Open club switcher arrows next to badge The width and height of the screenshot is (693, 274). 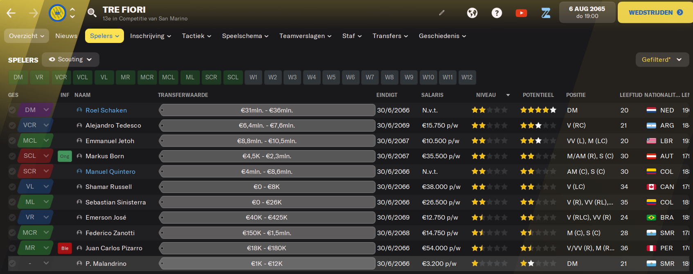72,13
